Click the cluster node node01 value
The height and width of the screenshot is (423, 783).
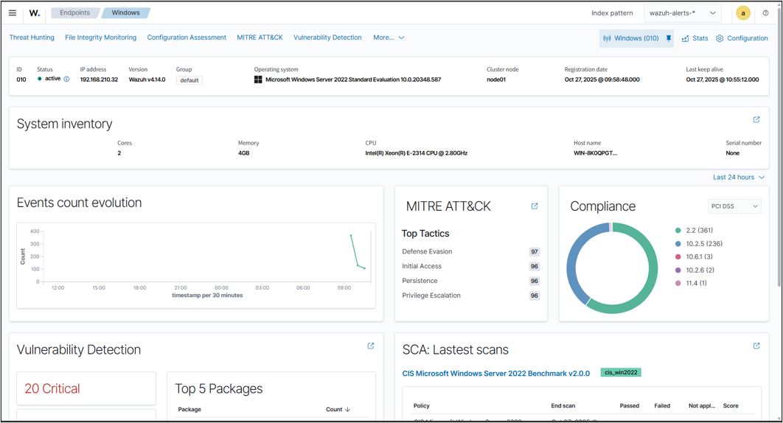496,80
